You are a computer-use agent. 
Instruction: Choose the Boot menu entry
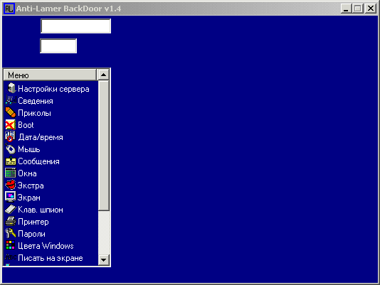[26, 125]
